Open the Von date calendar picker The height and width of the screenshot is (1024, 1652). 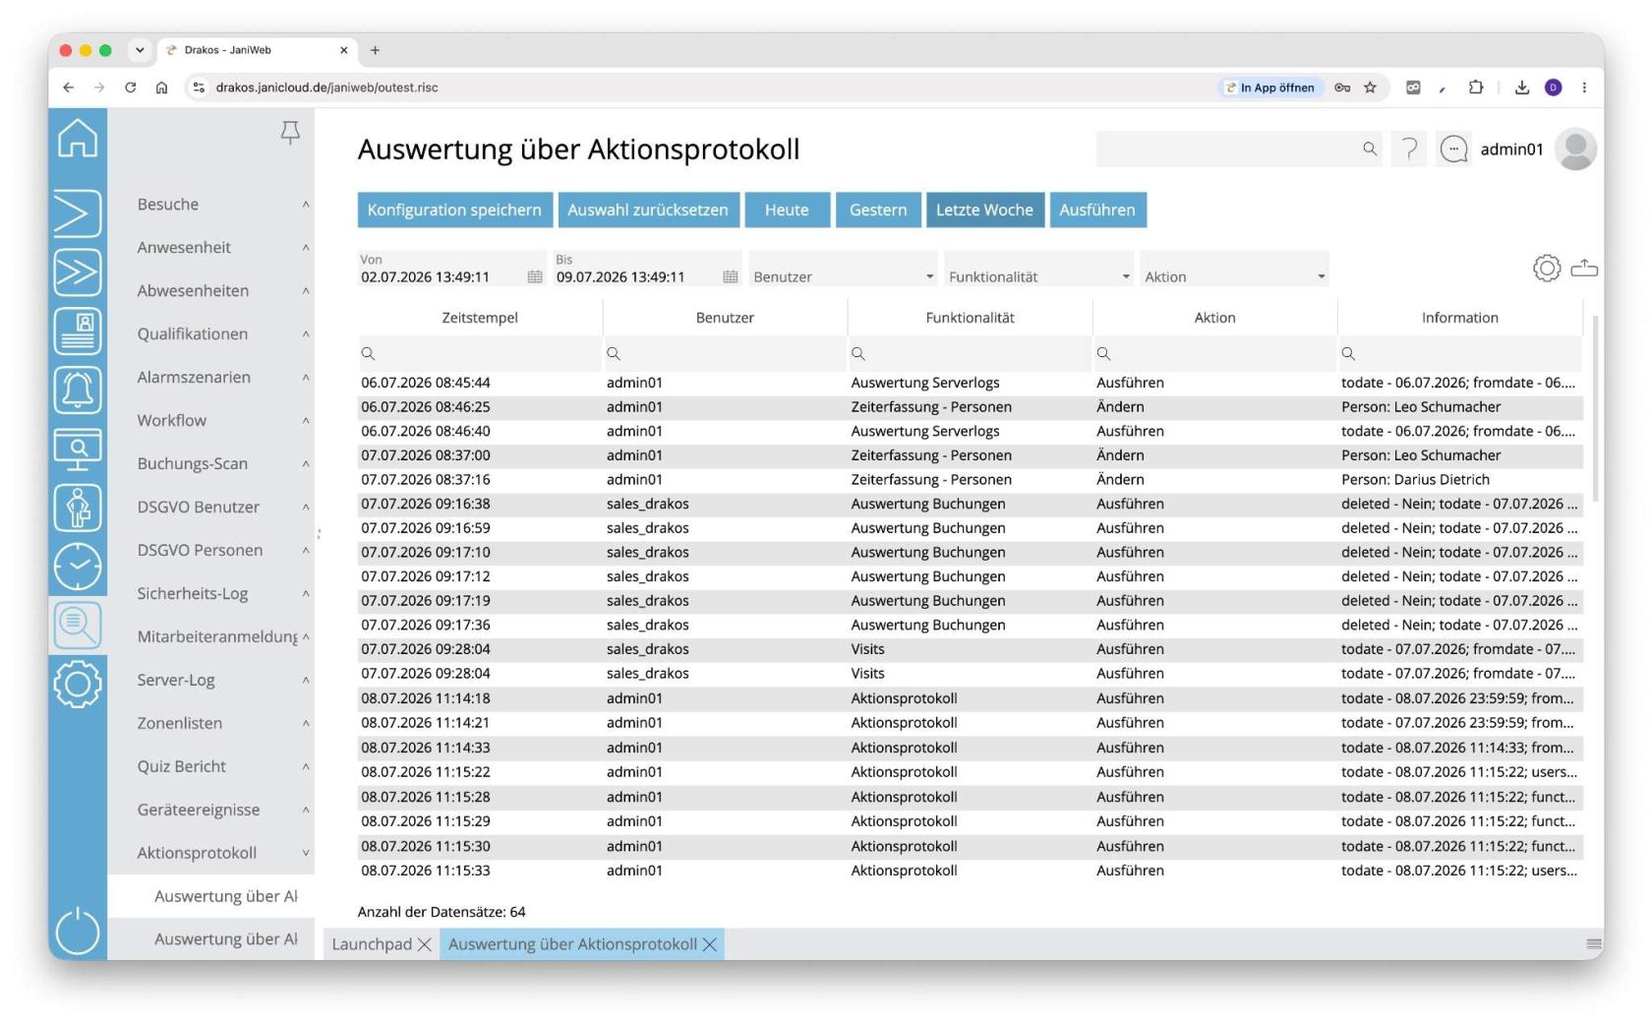pos(535,277)
